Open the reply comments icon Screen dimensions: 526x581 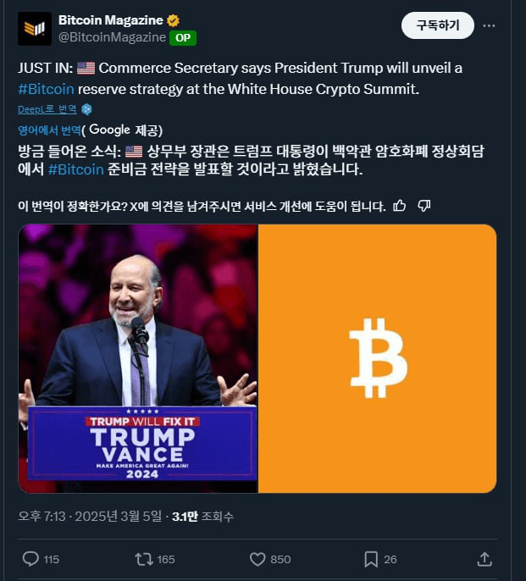tap(30, 559)
